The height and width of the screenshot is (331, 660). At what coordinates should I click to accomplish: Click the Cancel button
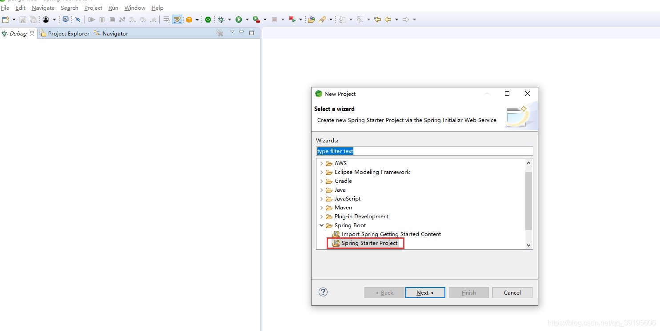[512, 292]
